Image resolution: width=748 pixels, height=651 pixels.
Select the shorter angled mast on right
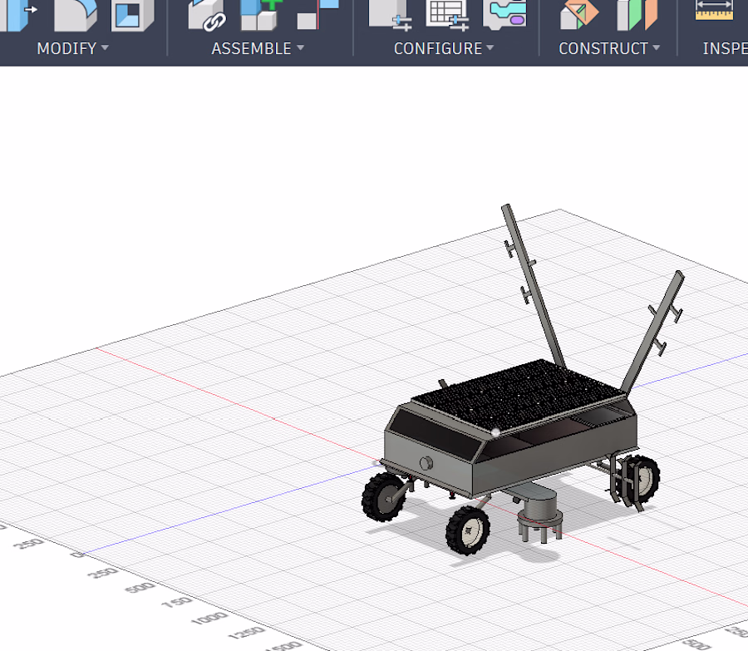point(652,333)
